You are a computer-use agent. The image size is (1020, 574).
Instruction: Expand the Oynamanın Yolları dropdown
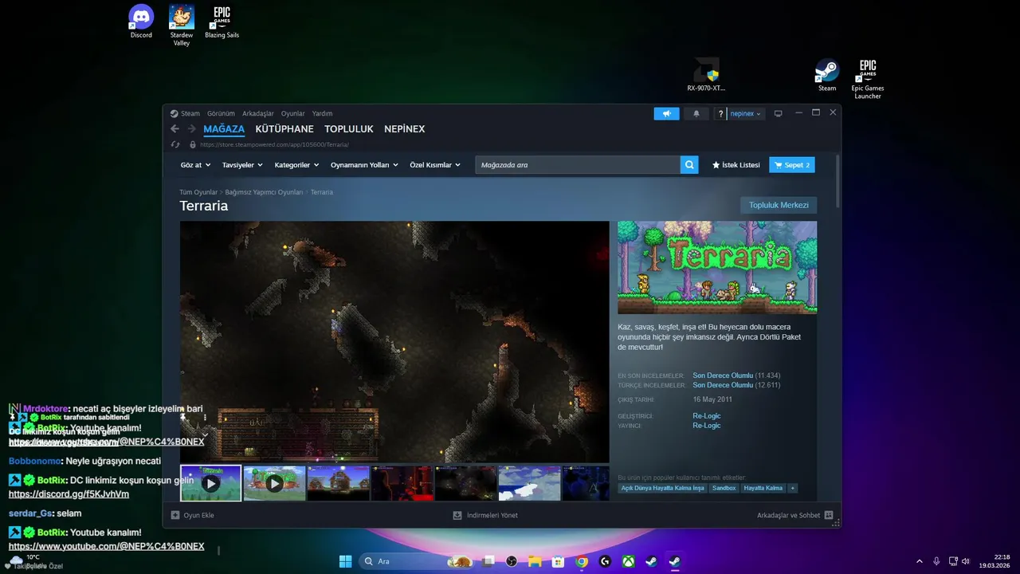[364, 165]
